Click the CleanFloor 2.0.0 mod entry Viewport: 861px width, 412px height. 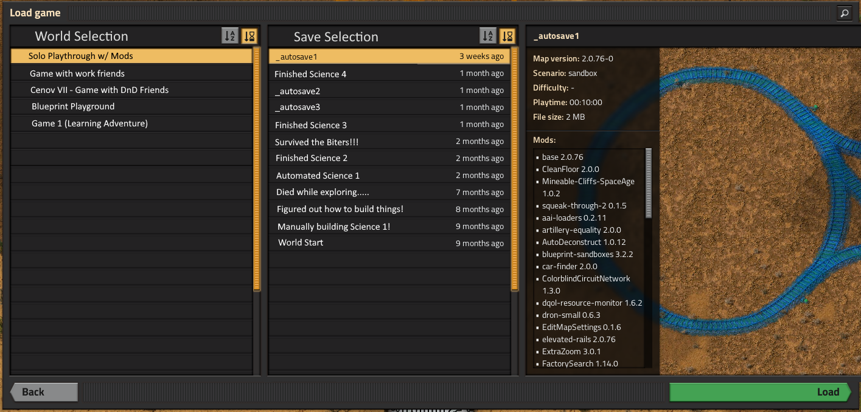[570, 169]
